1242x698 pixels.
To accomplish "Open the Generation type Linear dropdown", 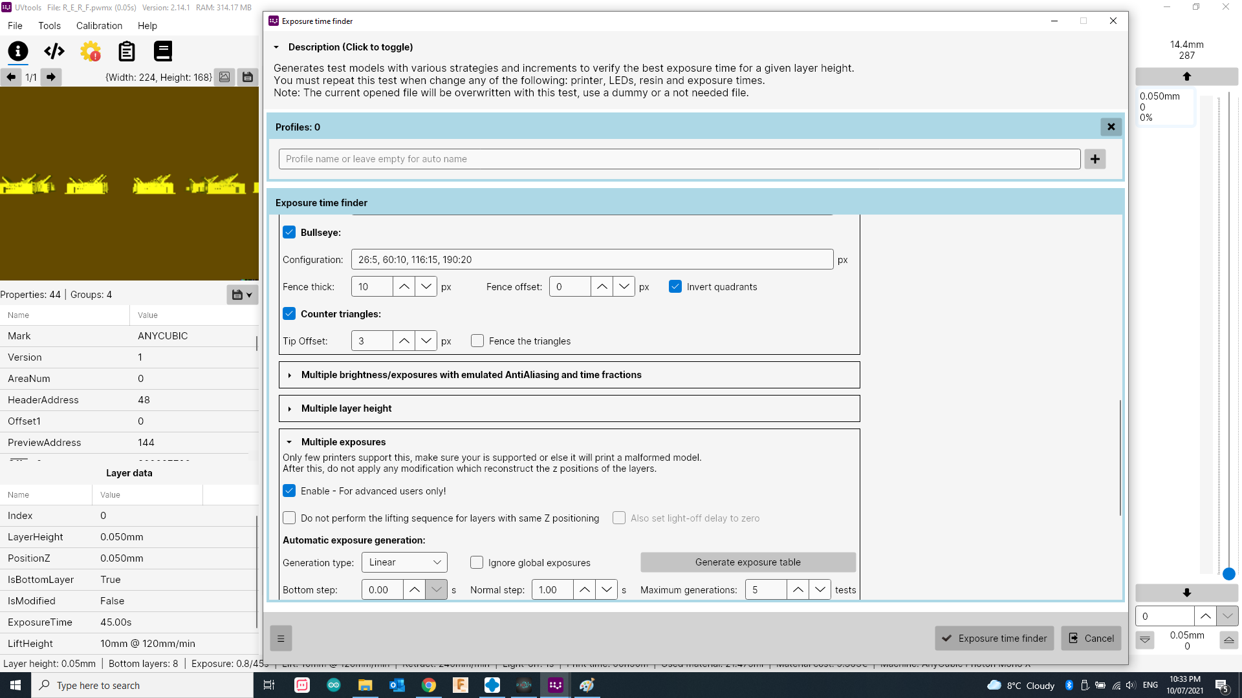I will pyautogui.click(x=404, y=562).
